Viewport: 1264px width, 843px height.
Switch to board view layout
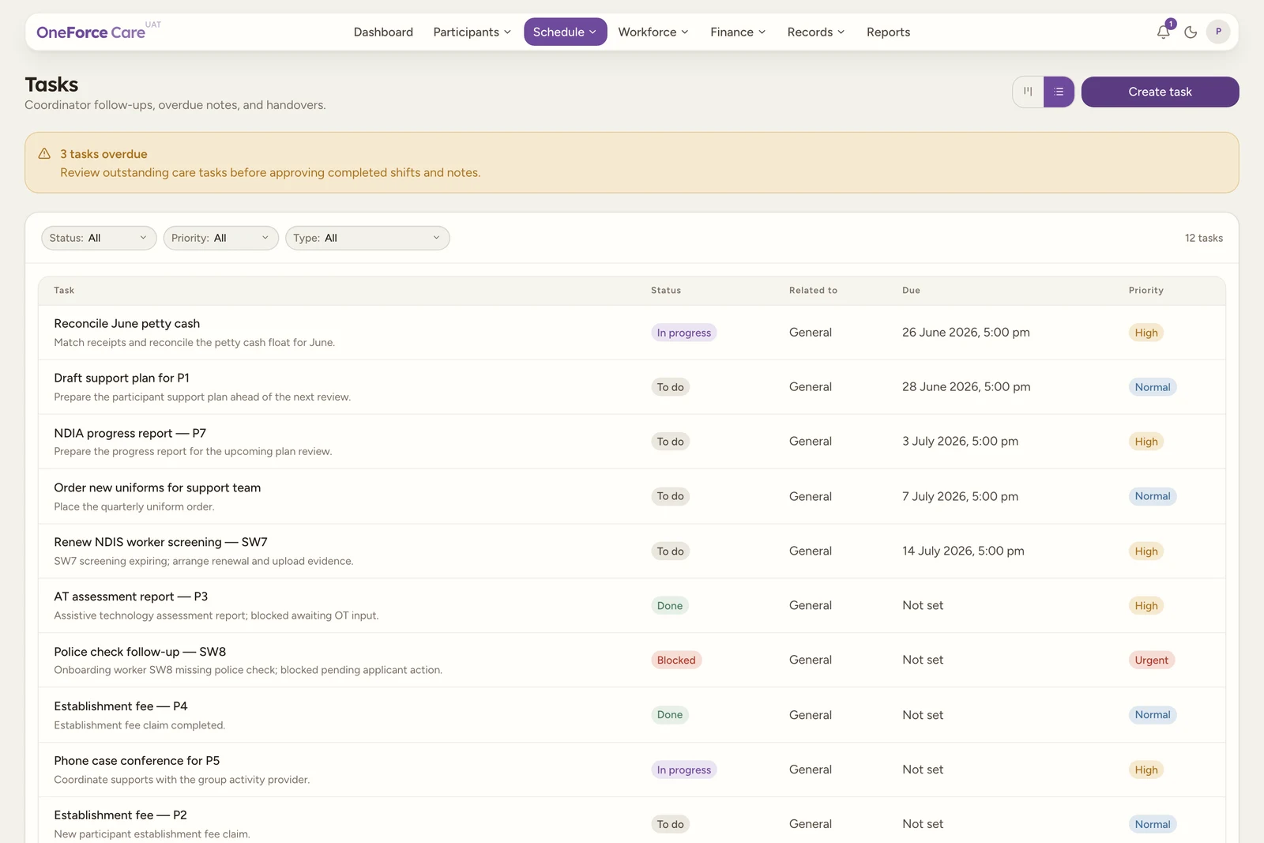pyautogui.click(x=1028, y=92)
